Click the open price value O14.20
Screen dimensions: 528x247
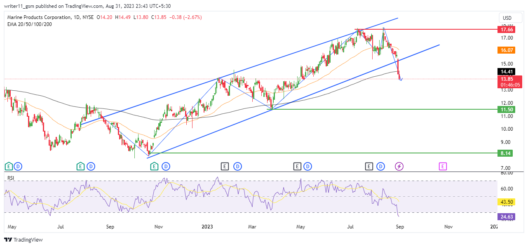point(105,17)
